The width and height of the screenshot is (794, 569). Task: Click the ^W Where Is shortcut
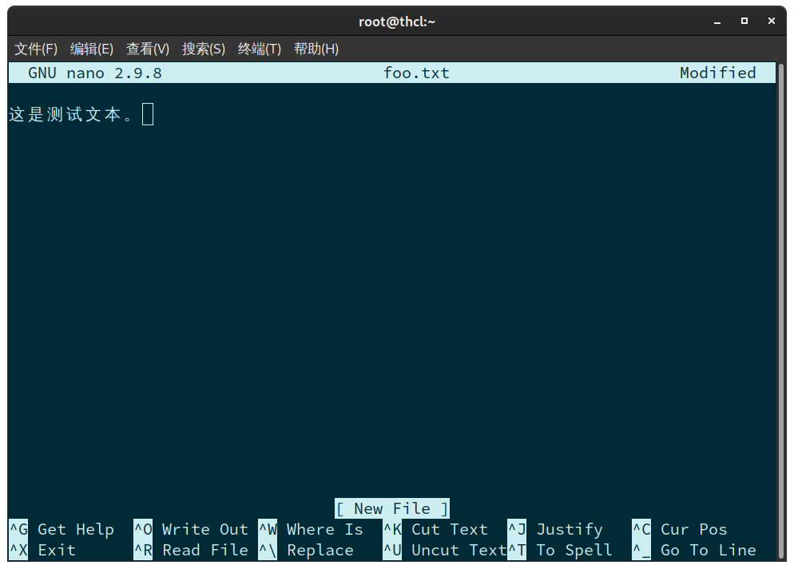312,530
